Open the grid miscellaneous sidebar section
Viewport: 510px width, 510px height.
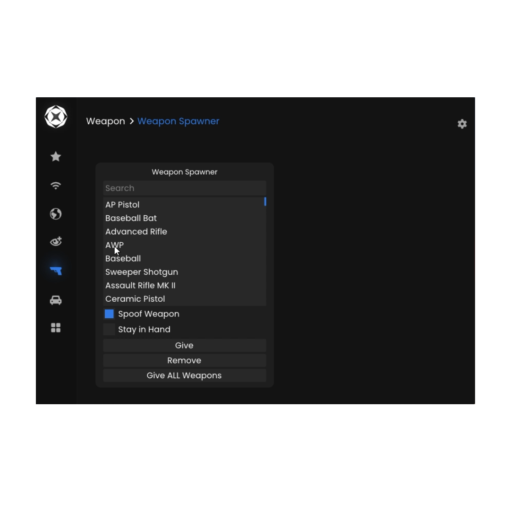coord(56,328)
